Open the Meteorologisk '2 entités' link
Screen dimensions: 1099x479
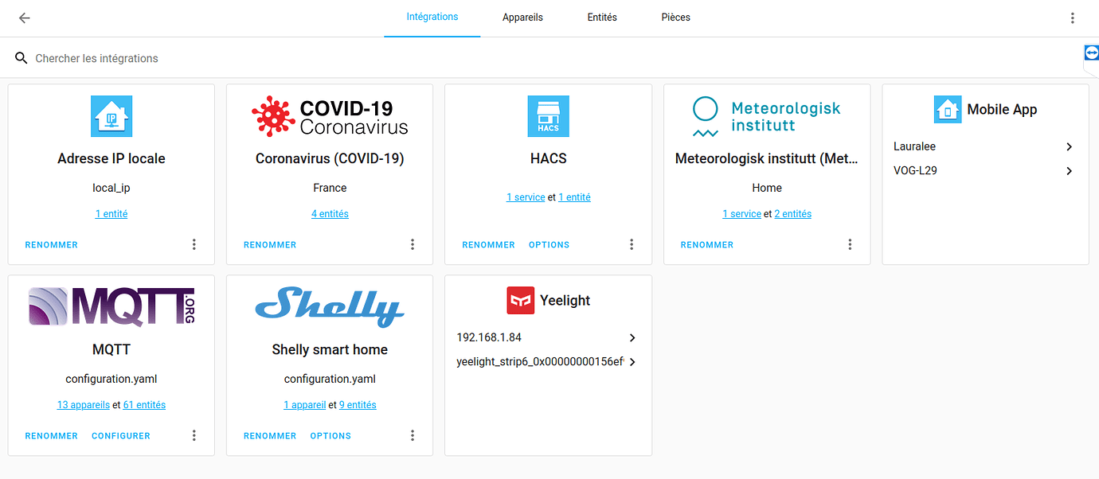click(793, 214)
